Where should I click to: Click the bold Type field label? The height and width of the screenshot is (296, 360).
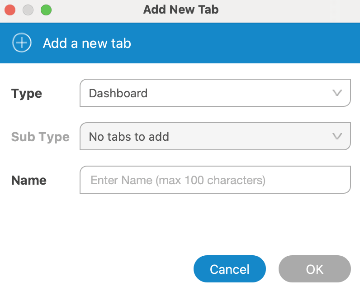click(x=27, y=93)
